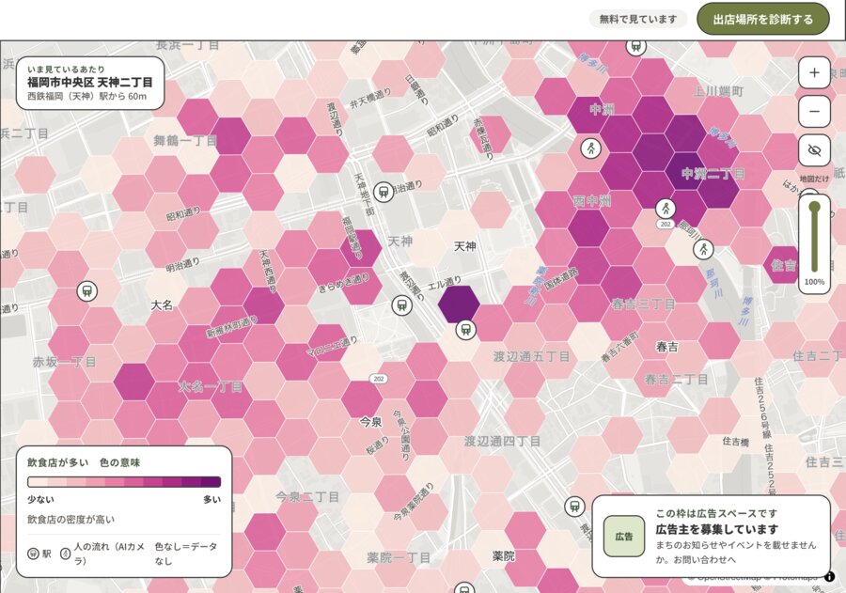Viewport: 846px width, 593px height.
Task: Toggle the crossed-eye map-only visibility button
Action: click(814, 150)
